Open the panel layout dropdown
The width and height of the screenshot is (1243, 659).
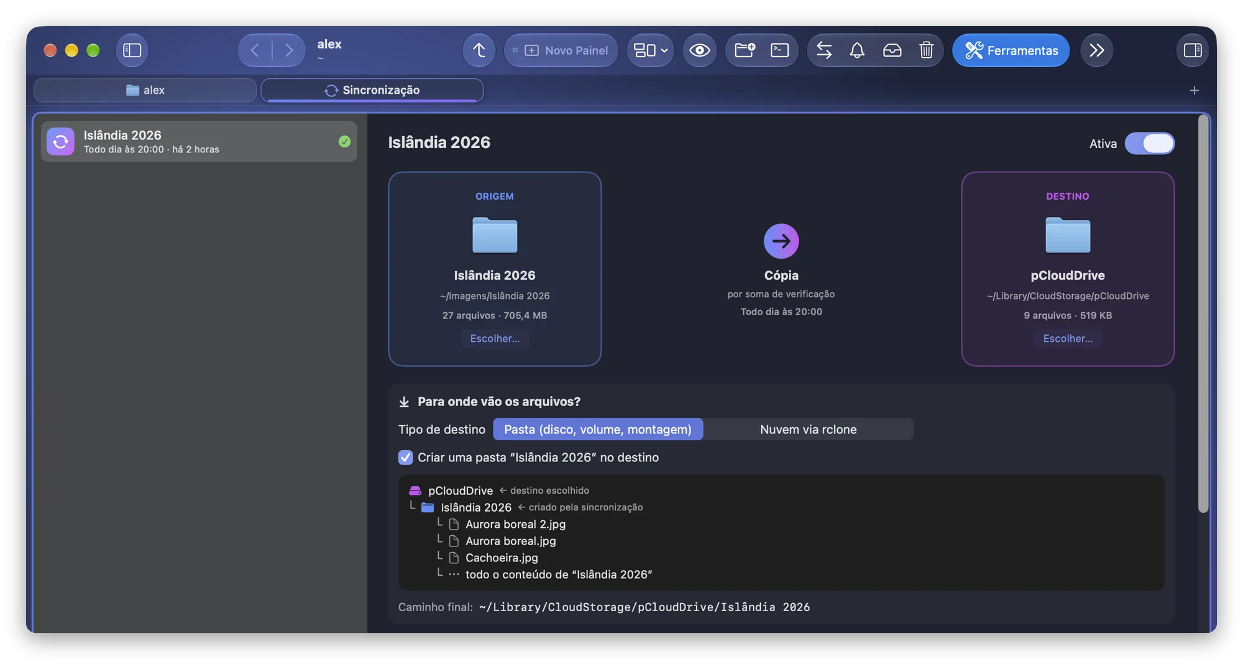650,50
